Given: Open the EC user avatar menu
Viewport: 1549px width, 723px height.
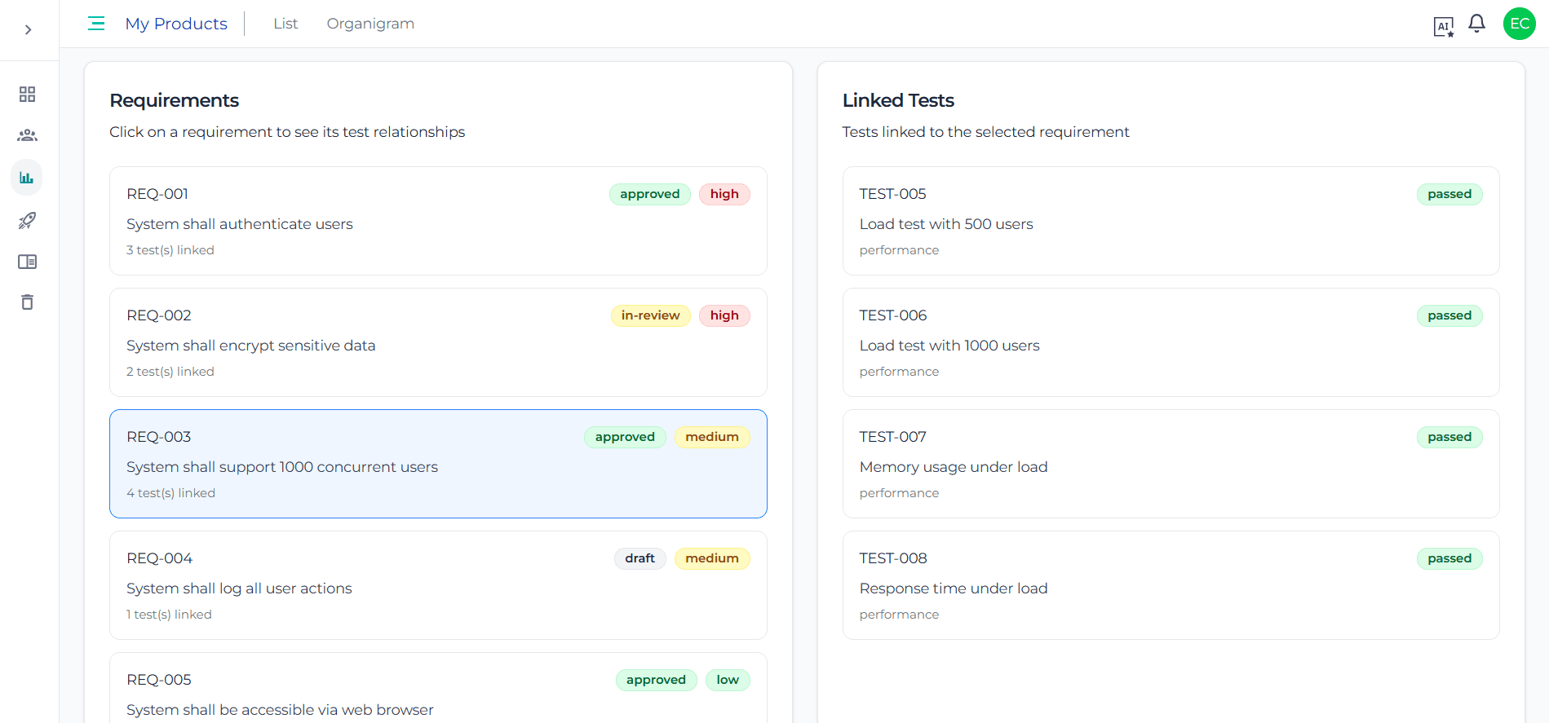Looking at the screenshot, I should 1519,24.
